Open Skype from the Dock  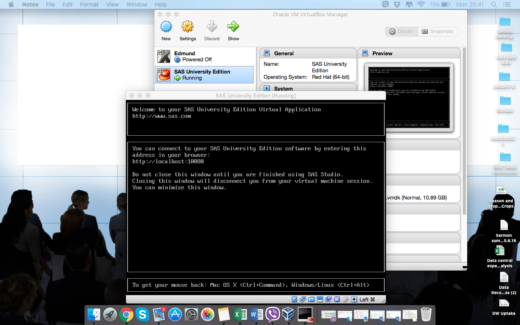point(142,314)
